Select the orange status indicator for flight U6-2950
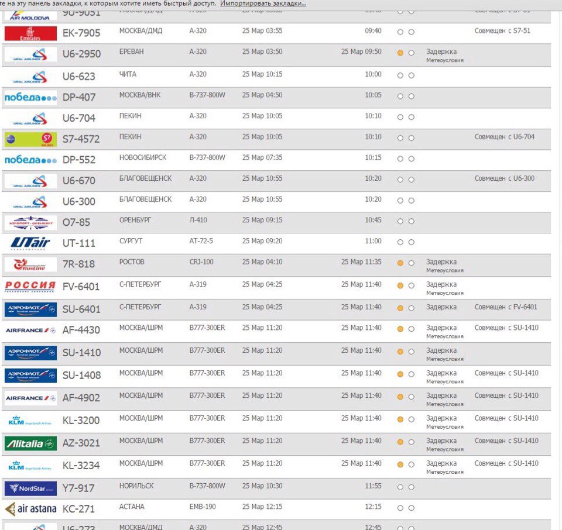Screen dimensions: 562x530 coord(400,53)
